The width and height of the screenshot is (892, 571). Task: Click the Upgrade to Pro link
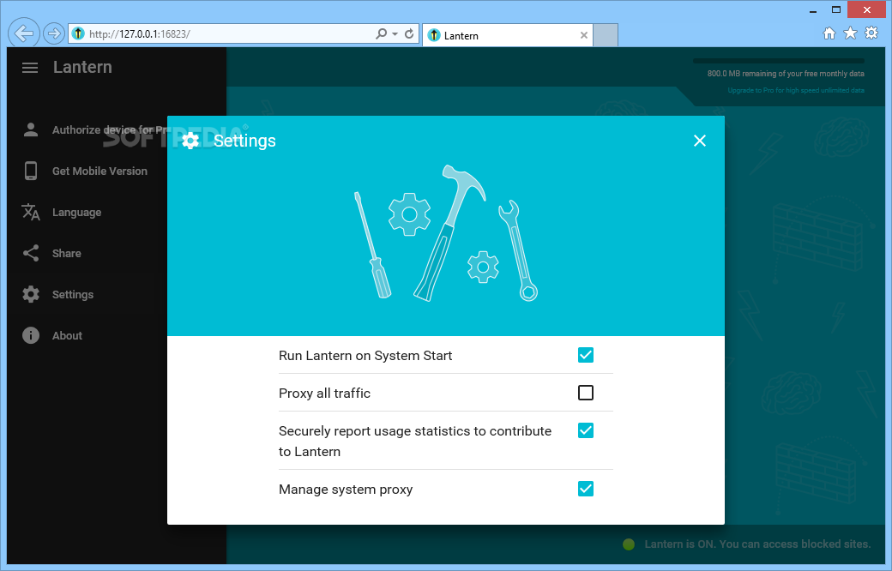(x=796, y=90)
